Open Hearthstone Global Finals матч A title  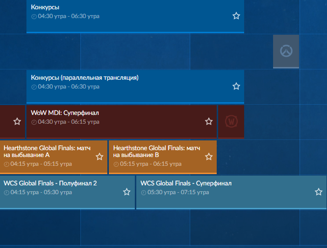click(x=47, y=152)
